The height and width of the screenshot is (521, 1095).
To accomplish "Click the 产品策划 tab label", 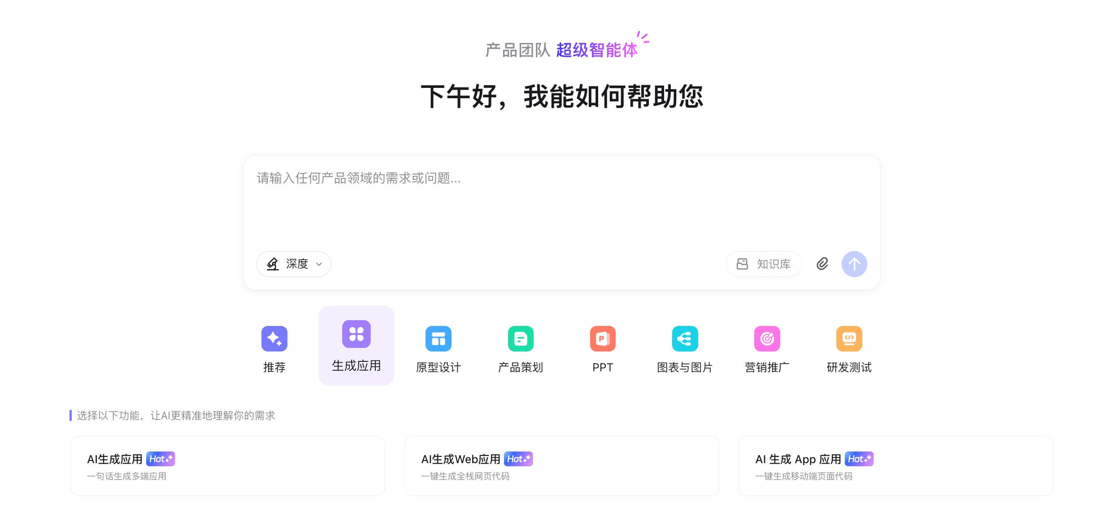I will point(521,367).
